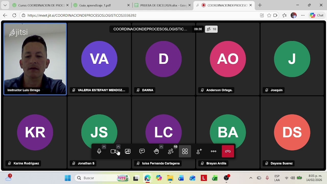Open the browser profile avatar
The image size is (327, 184).
click(x=294, y=15)
